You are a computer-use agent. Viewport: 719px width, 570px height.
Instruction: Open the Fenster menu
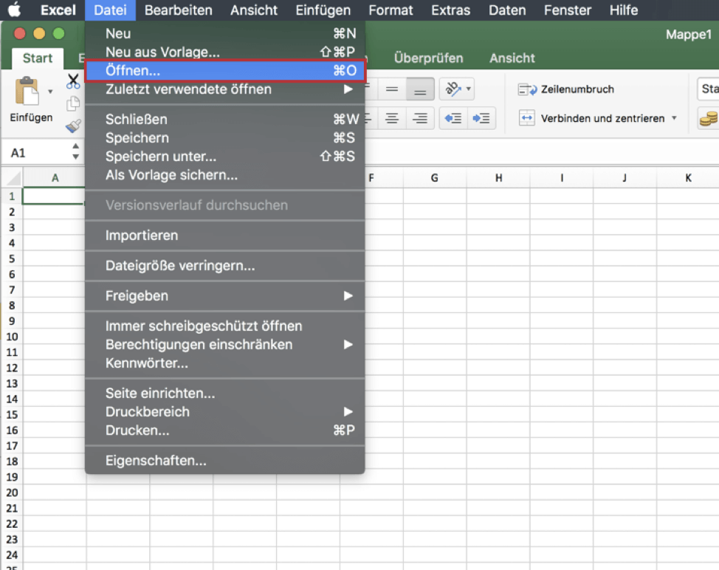click(568, 10)
